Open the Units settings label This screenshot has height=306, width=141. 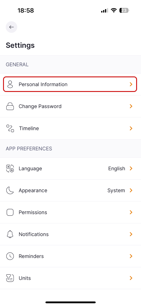coord(25,278)
